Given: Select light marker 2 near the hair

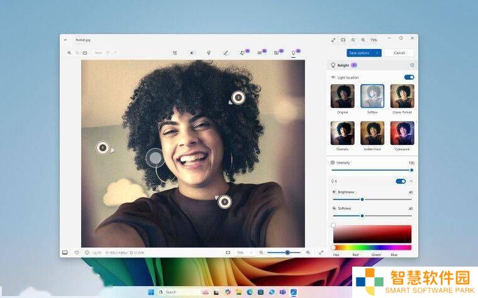Looking at the screenshot, I should [x=238, y=98].
